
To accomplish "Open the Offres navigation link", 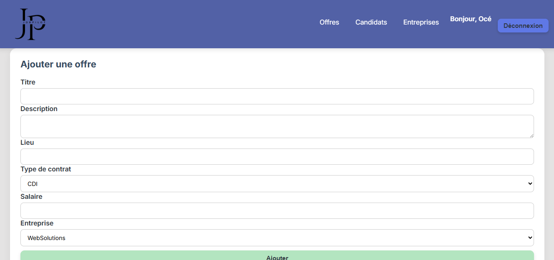I will 329,22.
